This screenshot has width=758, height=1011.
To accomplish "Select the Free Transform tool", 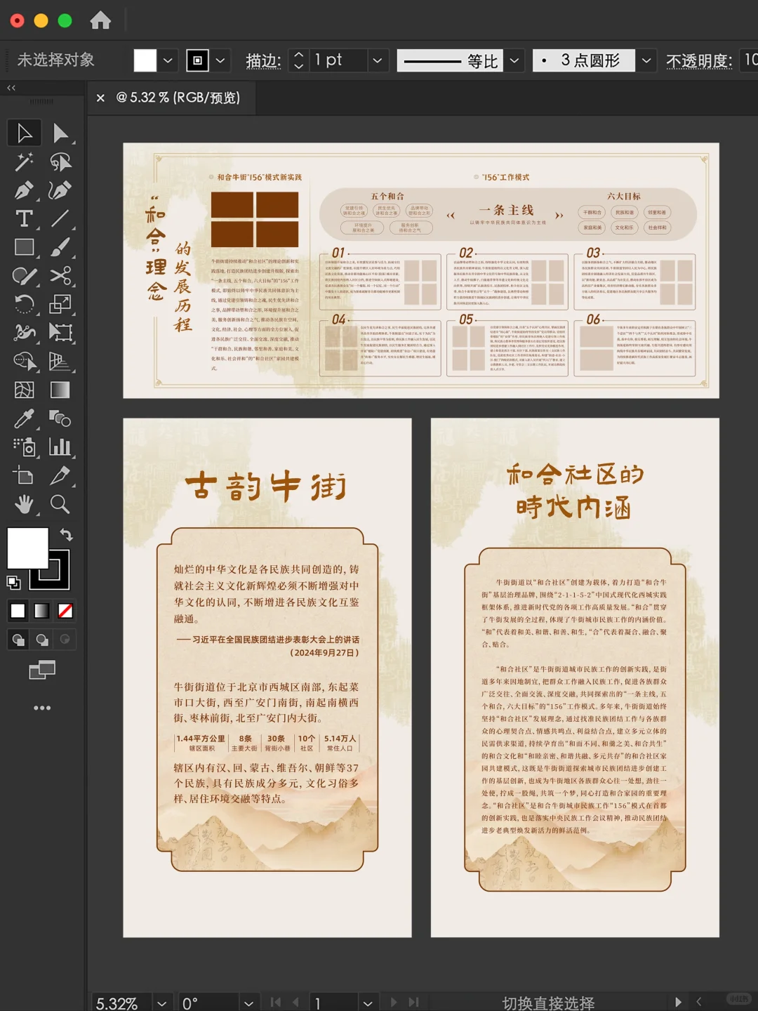I will 60,333.
